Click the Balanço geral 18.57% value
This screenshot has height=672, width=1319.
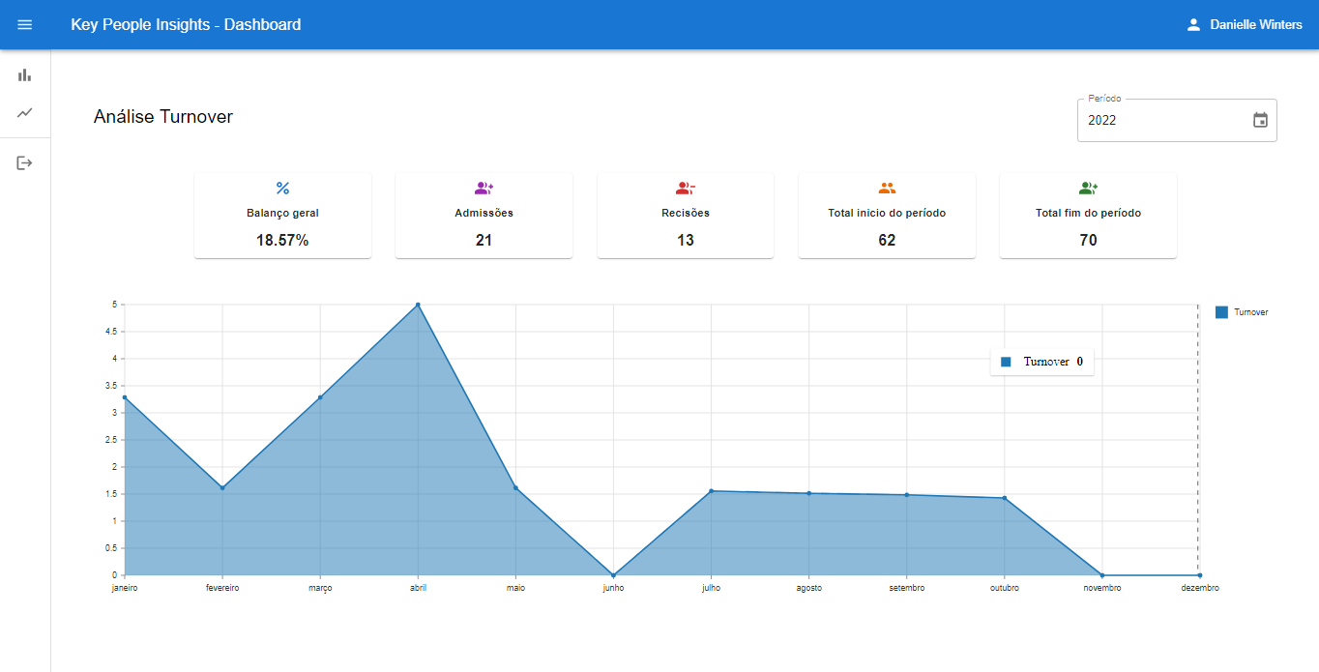pyautogui.click(x=282, y=240)
